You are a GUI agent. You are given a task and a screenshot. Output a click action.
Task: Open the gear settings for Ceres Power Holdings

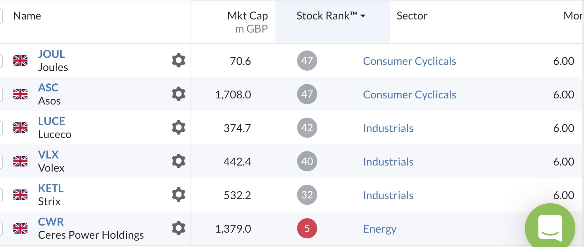click(x=178, y=228)
